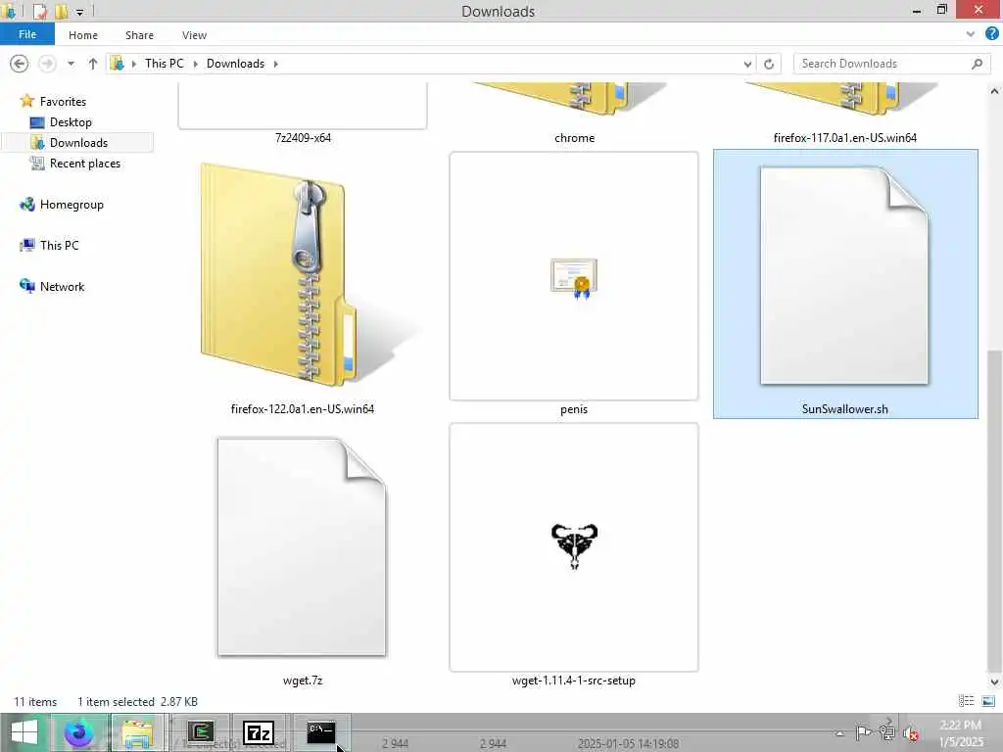Click the Properties quick access toolbar icon
The width and height of the screenshot is (1003, 752).
pyautogui.click(x=39, y=11)
